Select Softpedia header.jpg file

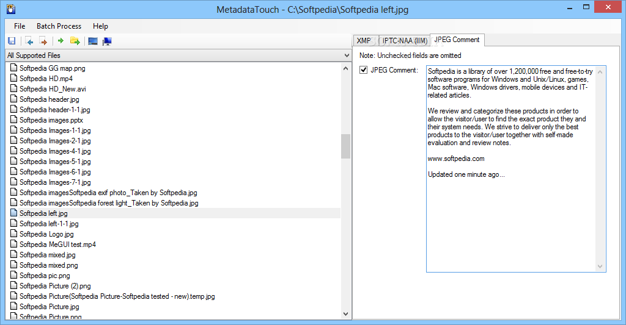pos(50,99)
